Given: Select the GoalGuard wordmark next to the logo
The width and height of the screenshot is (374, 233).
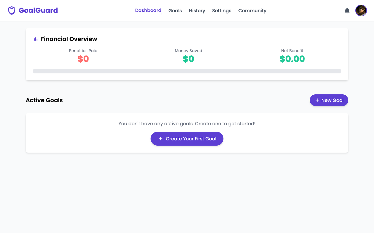Looking at the screenshot, I should (x=38, y=10).
